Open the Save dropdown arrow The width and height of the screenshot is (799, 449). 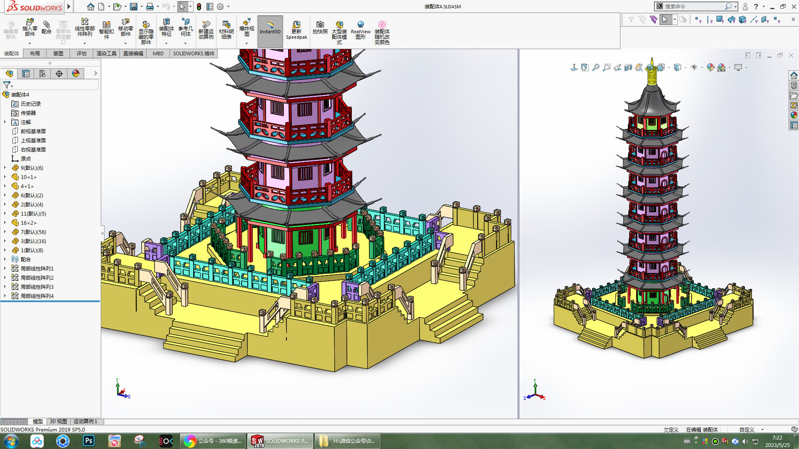pyautogui.click(x=142, y=7)
